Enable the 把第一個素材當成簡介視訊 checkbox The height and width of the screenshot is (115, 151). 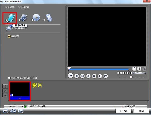(x=9, y=78)
